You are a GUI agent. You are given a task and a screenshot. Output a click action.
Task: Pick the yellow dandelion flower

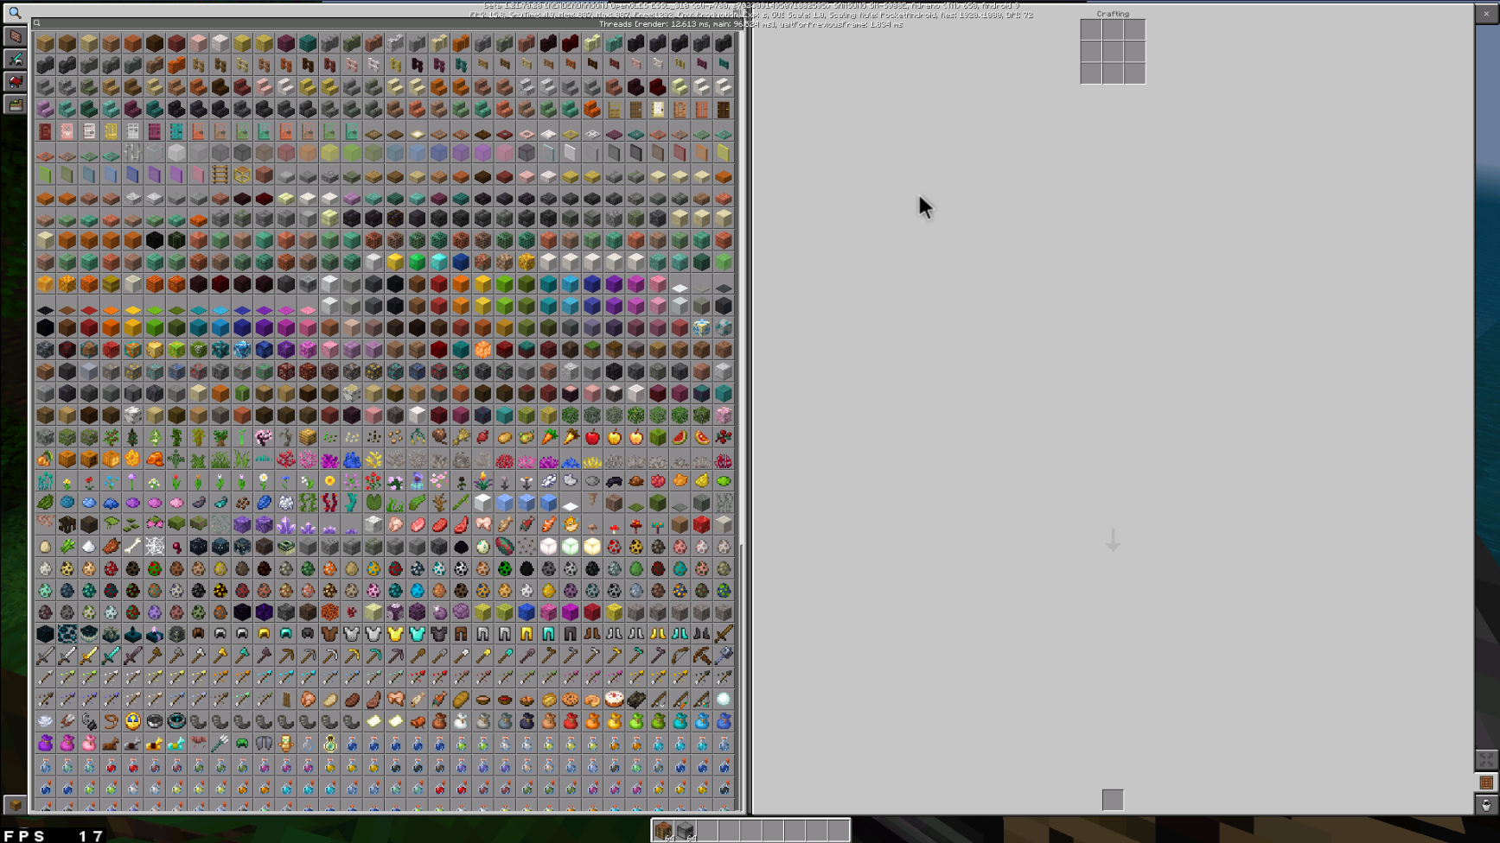(67, 481)
